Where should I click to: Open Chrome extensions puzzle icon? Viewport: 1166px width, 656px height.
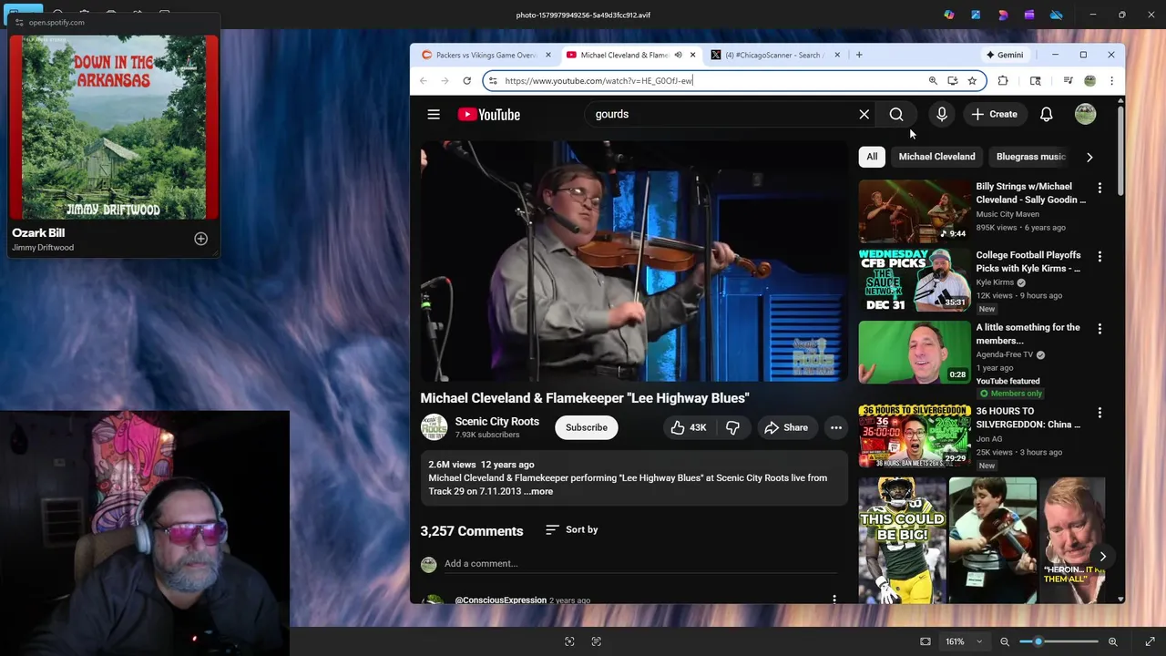click(x=1003, y=81)
